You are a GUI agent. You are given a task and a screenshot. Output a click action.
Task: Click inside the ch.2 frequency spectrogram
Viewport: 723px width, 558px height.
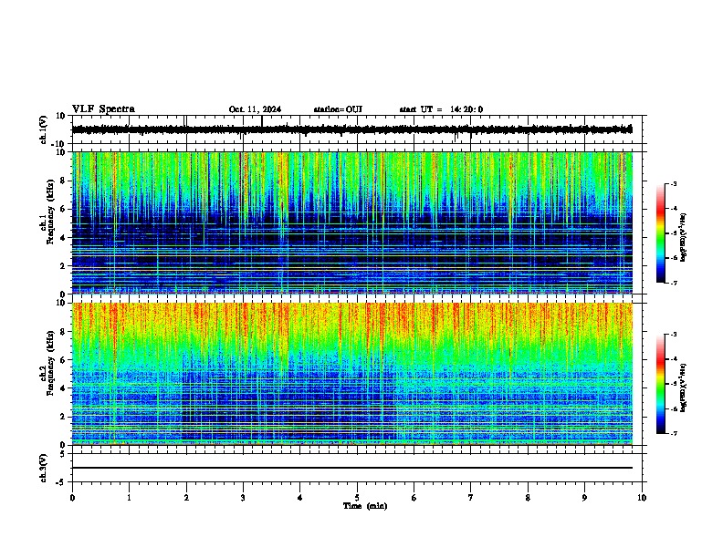pyautogui.click(x=351, y=374)
